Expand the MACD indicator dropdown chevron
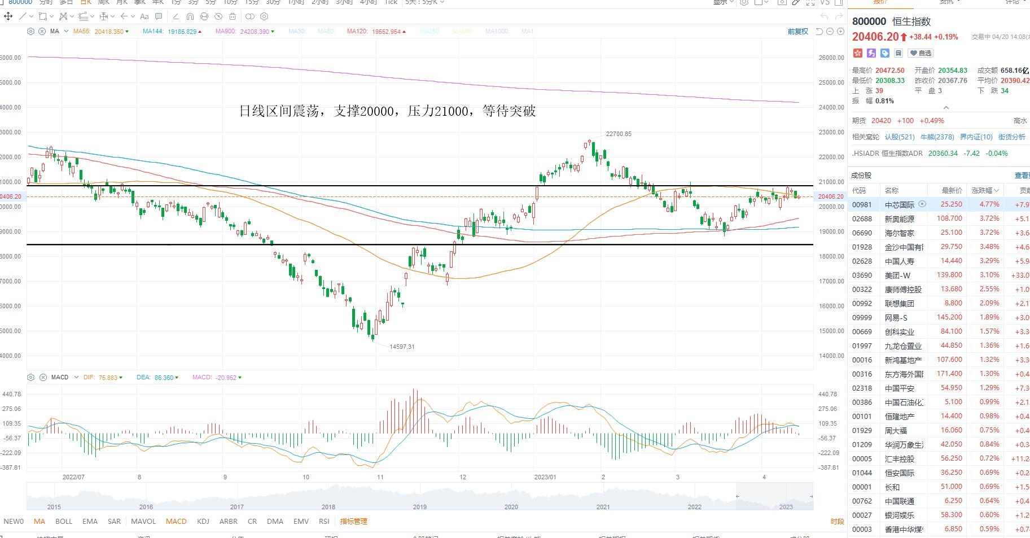This screenshot has height=538, width=1030. click(x=76, y=377)
